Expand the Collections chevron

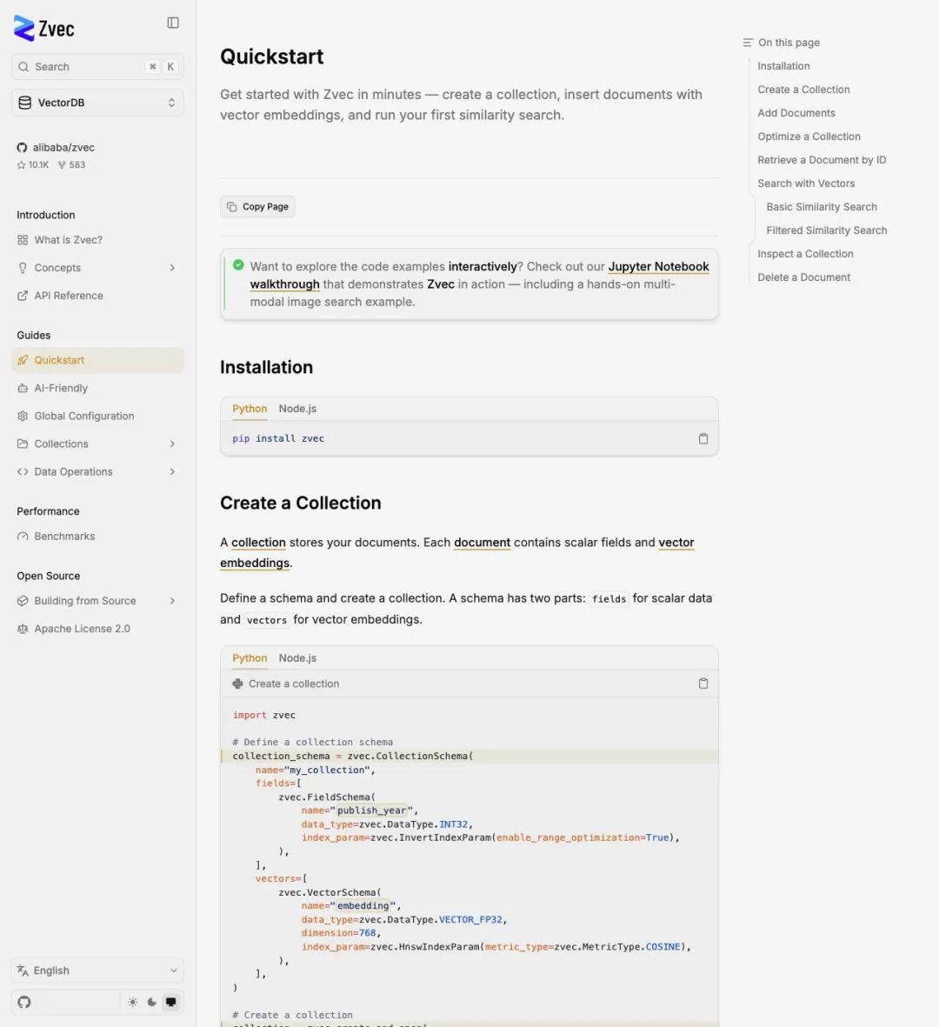[x=172, y=444]
